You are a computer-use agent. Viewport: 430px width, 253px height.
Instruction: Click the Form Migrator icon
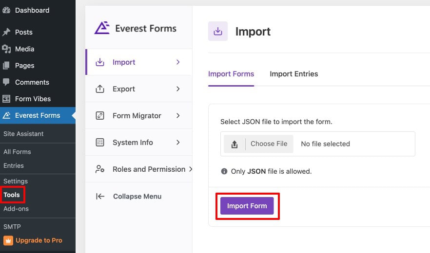[100, 115]
